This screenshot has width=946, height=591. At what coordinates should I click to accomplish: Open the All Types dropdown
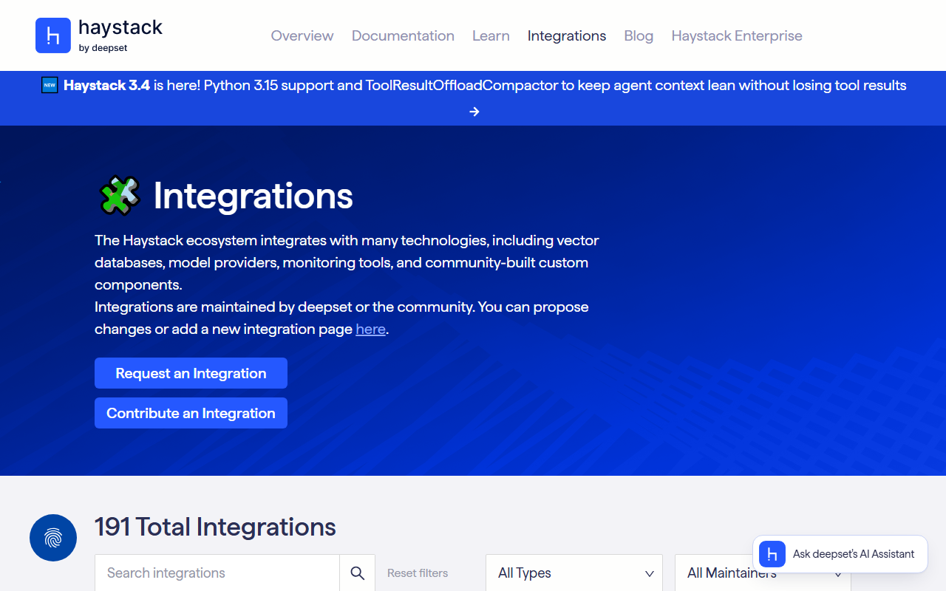[575, 573]
